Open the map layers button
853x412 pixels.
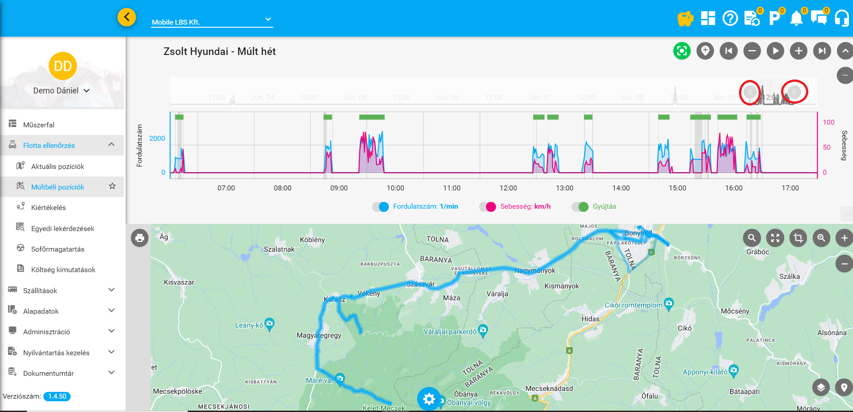[821, 387]
